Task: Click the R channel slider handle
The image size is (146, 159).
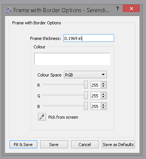Action: pyautogui.click(x=86, y=84)
